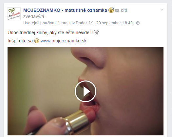Open the post options chevron menu
Viewport: 172px width, 137px height.
click(x=162, y=10)
